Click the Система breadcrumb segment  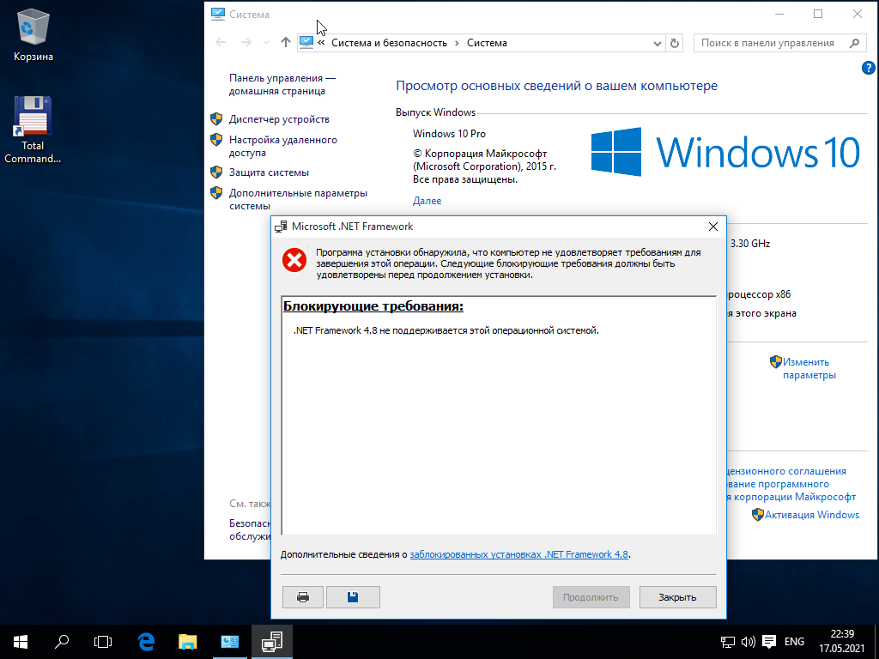coord(487,43)
